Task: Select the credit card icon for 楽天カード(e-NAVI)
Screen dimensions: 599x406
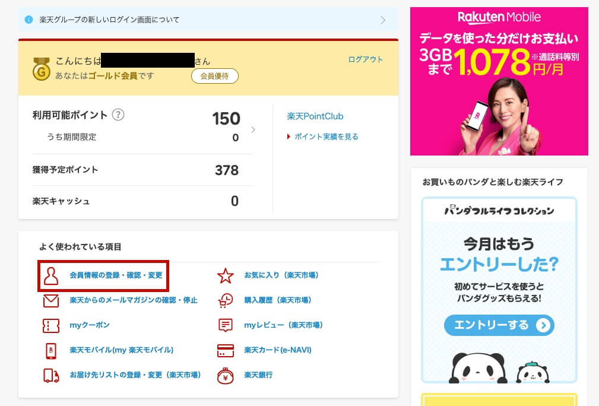Action: (225, 350)
